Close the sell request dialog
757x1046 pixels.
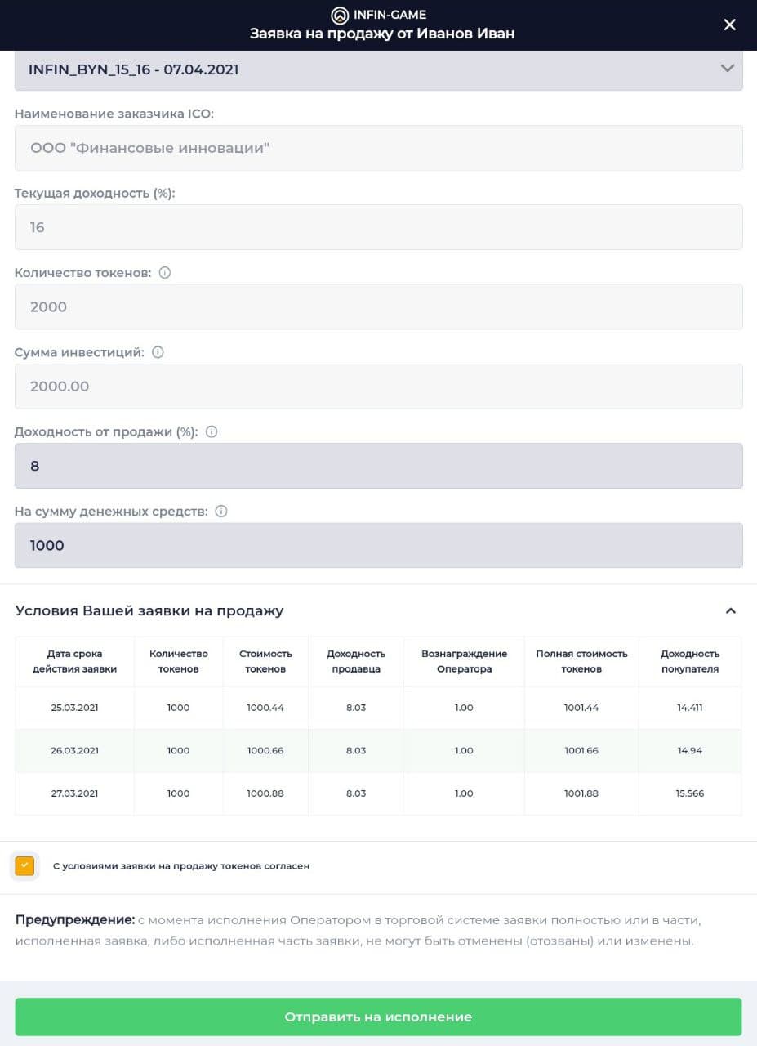pyautogui.click(x=730, y=25)
